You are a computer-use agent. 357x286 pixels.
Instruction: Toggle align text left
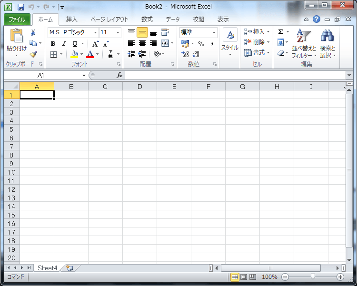[x=131, y=43]
